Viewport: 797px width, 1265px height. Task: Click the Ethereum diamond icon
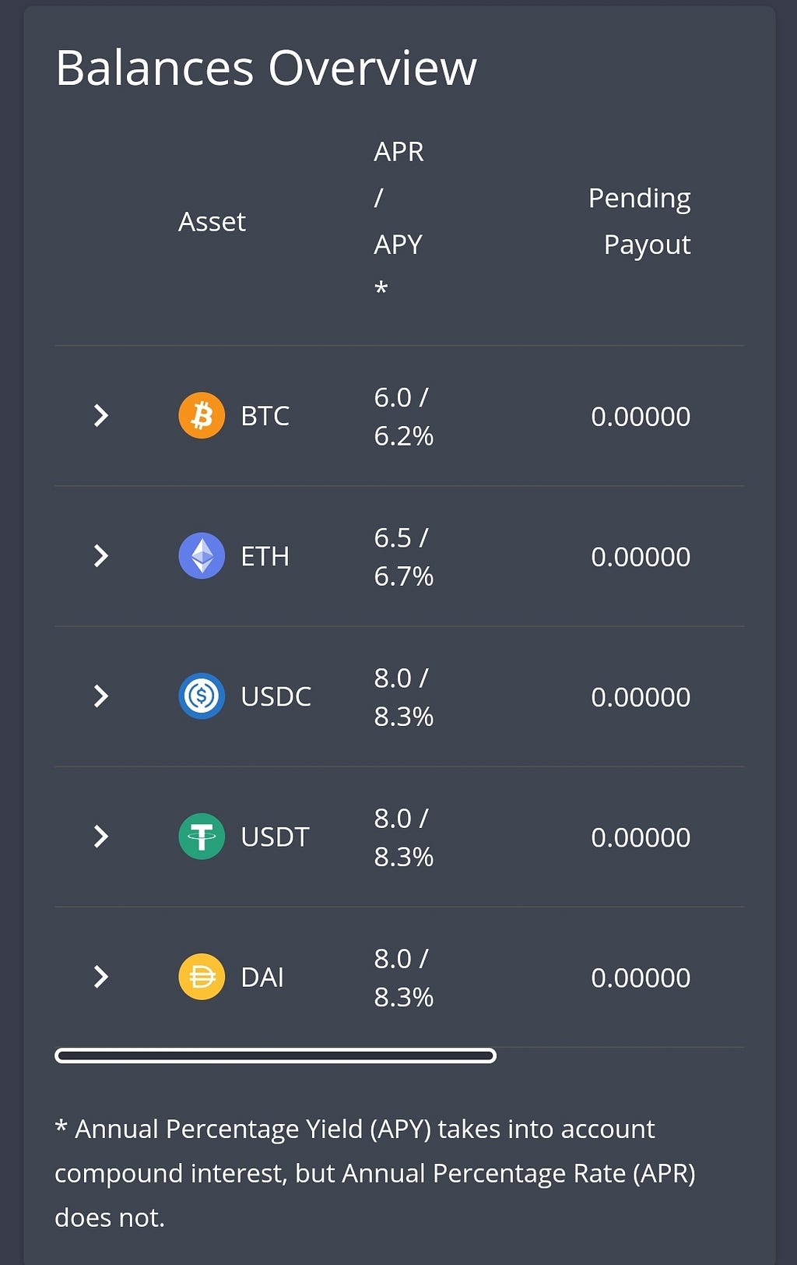(x=202, y=555)
